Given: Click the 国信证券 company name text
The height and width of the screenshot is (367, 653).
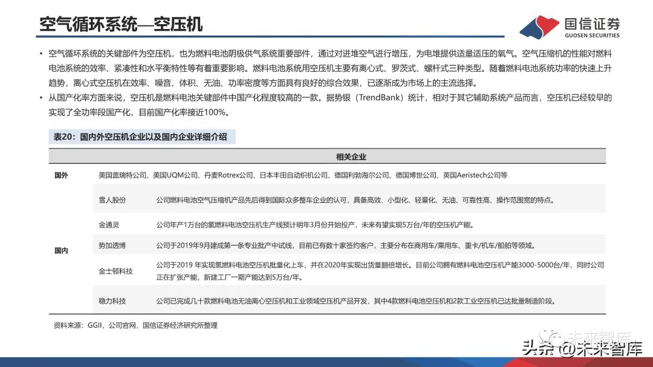Looking at the screenshot, I should coord(592,24).
